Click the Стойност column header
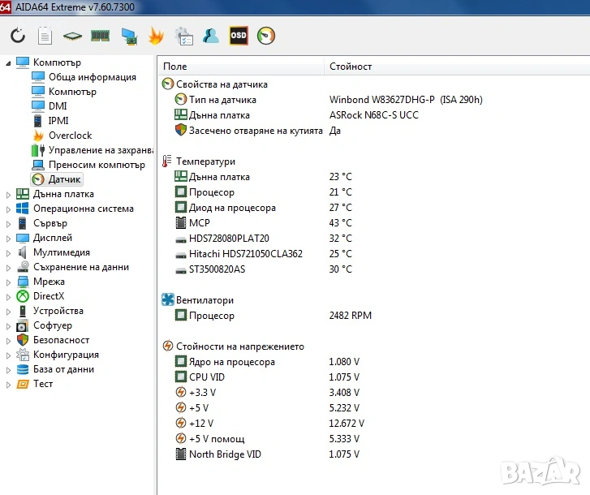The image size is (590, 495). 351,66
